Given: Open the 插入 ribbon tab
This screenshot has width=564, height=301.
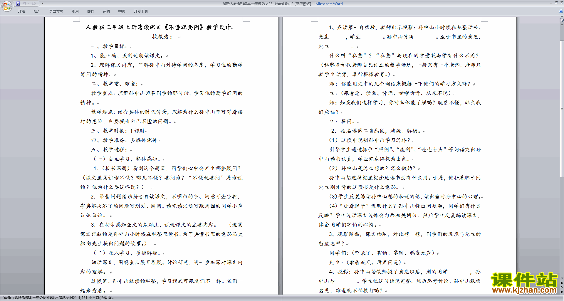Looking at the screenshot, I should 37,11.
